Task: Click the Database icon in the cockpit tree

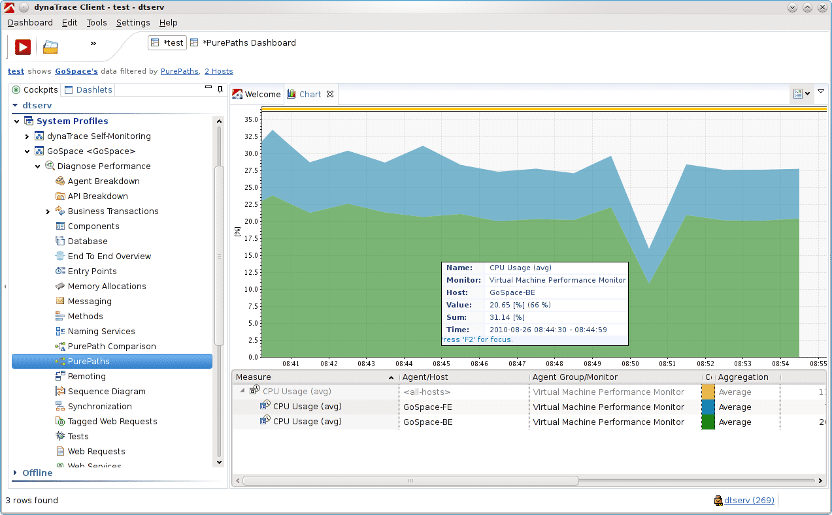Action: 60,241
